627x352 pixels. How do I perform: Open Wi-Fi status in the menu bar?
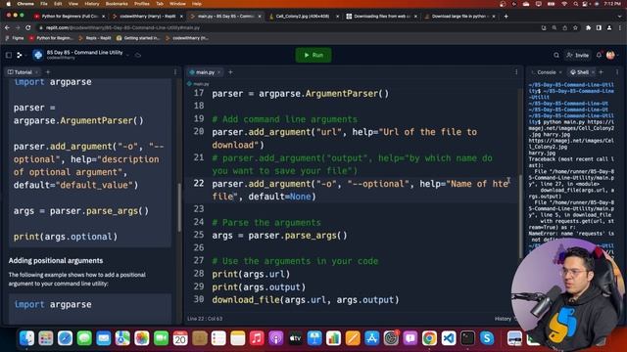tap(564, 4)
